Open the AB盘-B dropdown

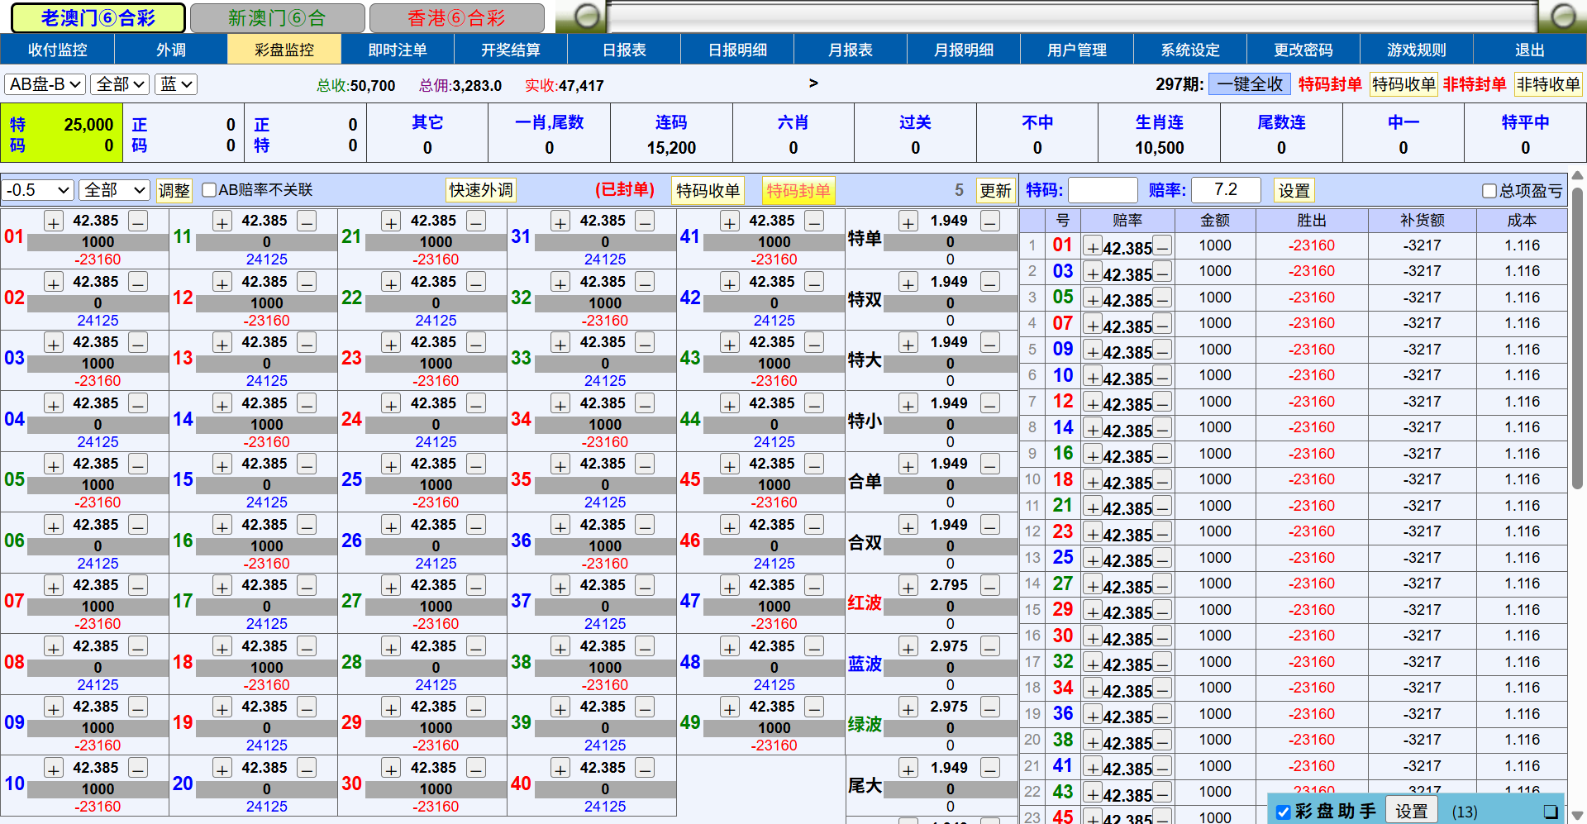pyautogui.click(x=45, y=84)
